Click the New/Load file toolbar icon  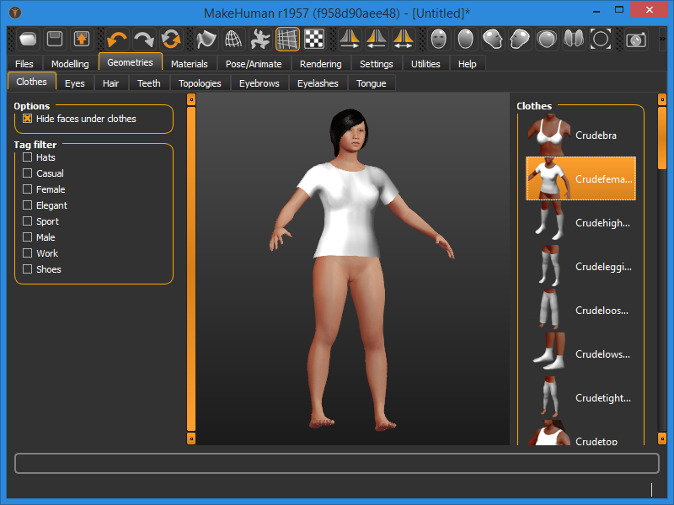[29, 39]
